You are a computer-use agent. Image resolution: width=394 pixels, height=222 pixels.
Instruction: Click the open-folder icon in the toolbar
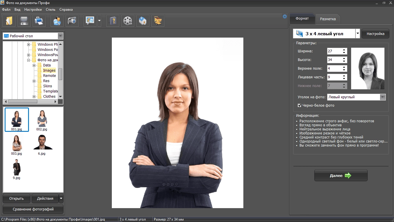point(9,21)
